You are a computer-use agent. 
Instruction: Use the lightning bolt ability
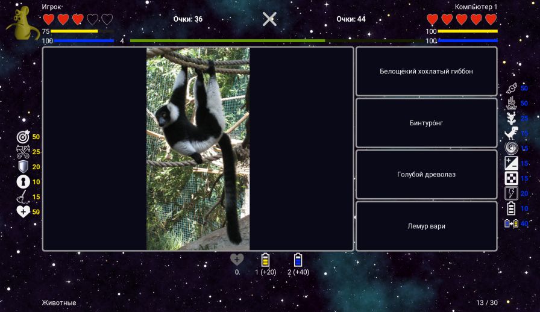(511, 193)
